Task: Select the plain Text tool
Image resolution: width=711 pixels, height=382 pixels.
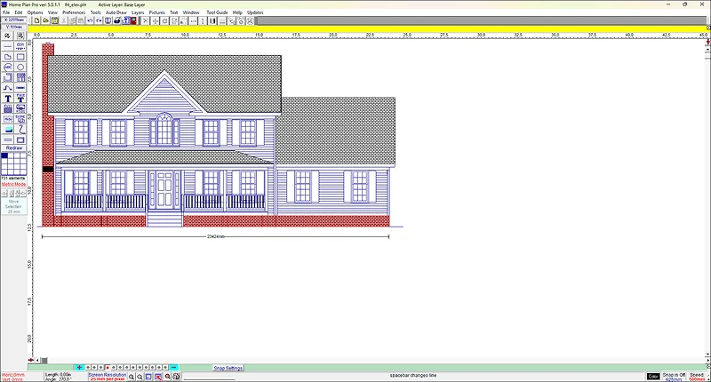Action: click(x=8, y=99)
